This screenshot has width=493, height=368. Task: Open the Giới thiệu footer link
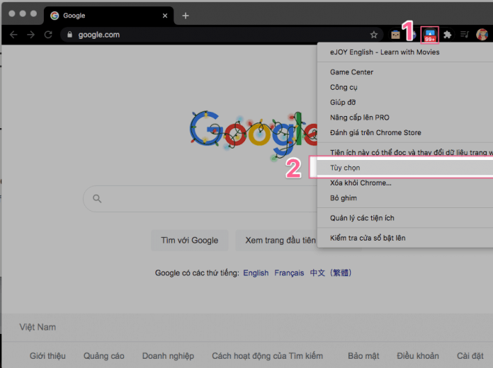point(47,356)
